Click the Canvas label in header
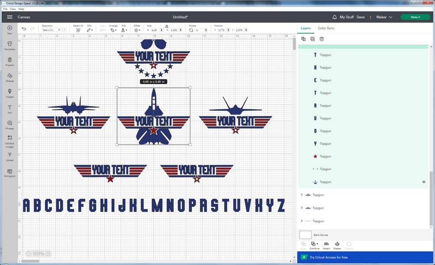Image resolution: width=435 pixels, height=265 pixels. click(24, 17)
